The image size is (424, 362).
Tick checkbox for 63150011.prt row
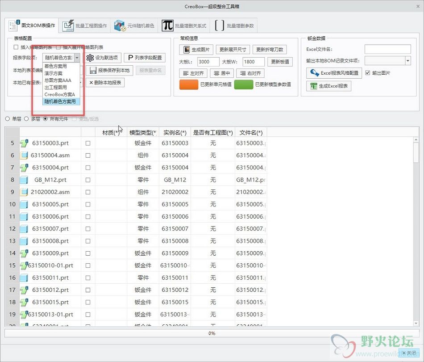[88, 278]
